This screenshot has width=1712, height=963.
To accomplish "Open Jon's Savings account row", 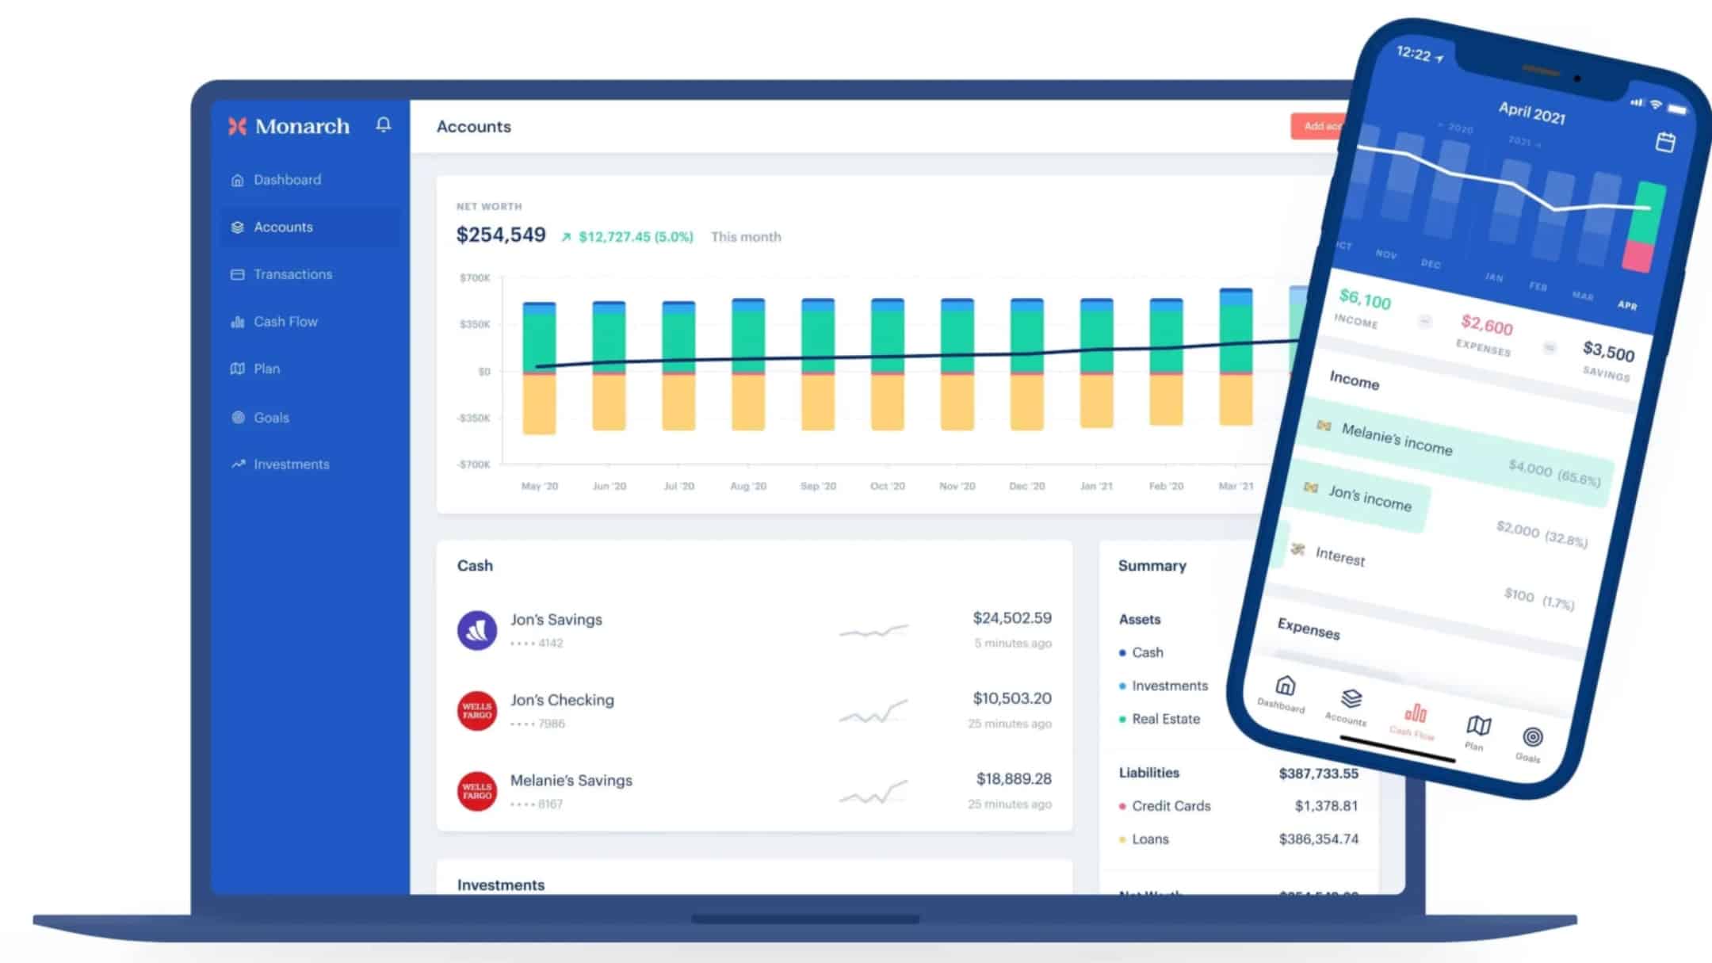I will (754, 630).
